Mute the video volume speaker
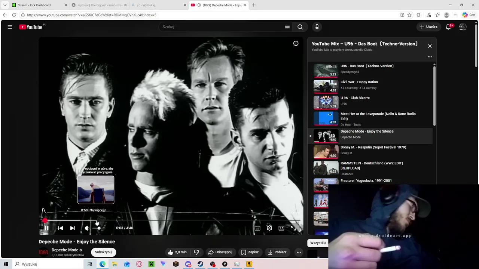 click(x=87, y=228)
